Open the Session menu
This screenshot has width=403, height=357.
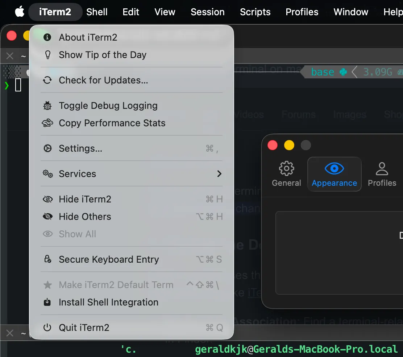208,12
